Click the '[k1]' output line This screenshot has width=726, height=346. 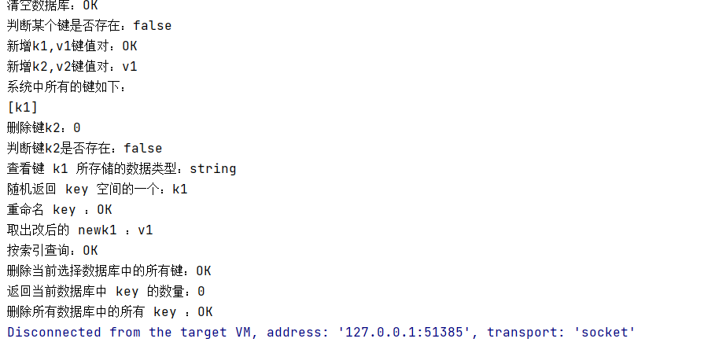pyautogui.click(x=23, y=107)
